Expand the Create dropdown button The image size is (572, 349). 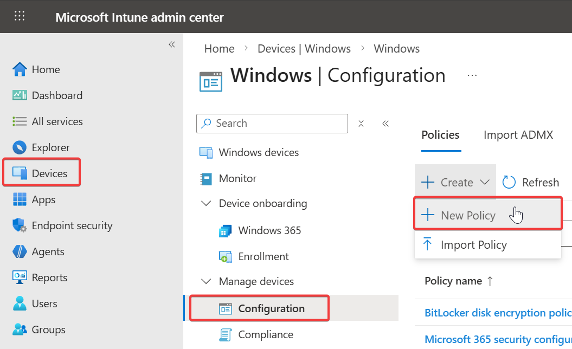(x=455, y=183)
